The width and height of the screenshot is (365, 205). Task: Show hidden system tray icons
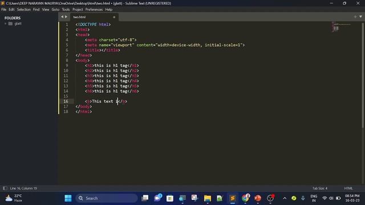click(285, 198)
